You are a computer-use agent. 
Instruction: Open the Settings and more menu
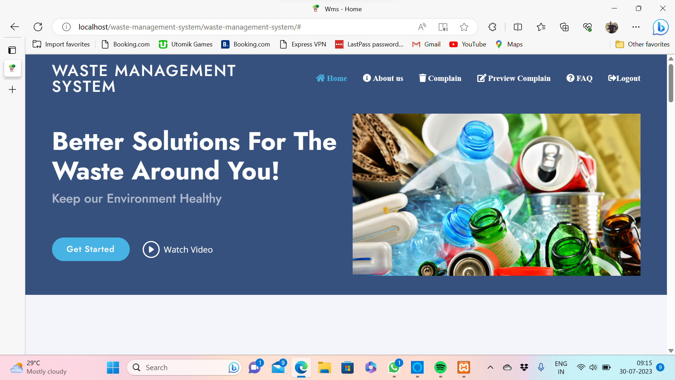click(636, 27)
